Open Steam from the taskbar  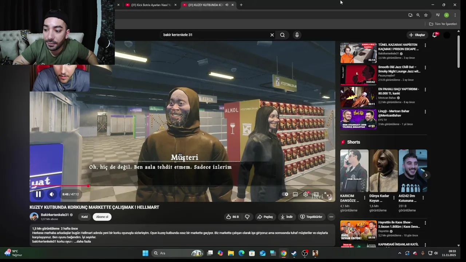coord(294,253)
